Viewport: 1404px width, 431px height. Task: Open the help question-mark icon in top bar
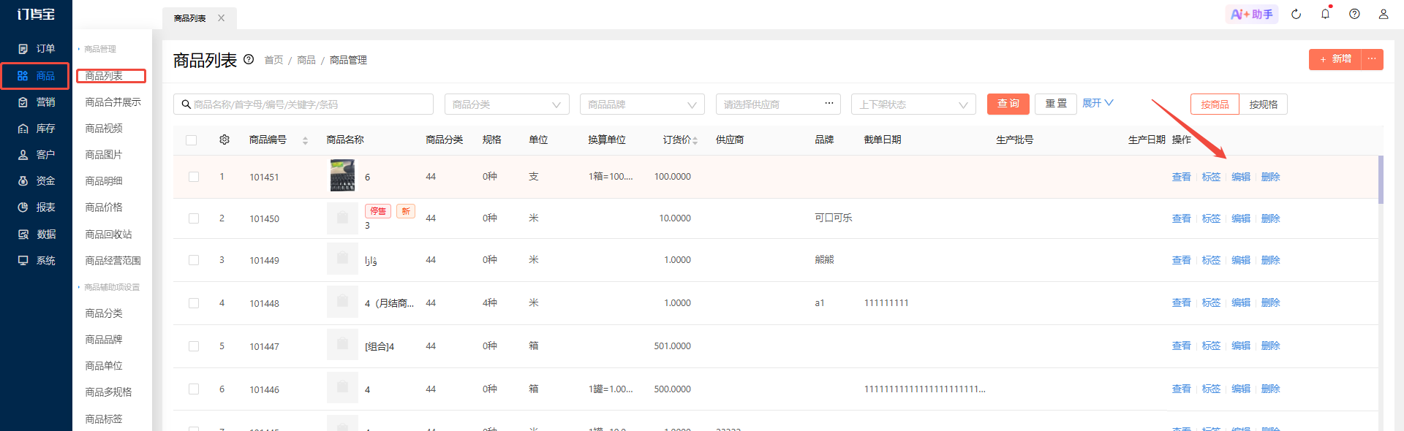[1354, 14]
